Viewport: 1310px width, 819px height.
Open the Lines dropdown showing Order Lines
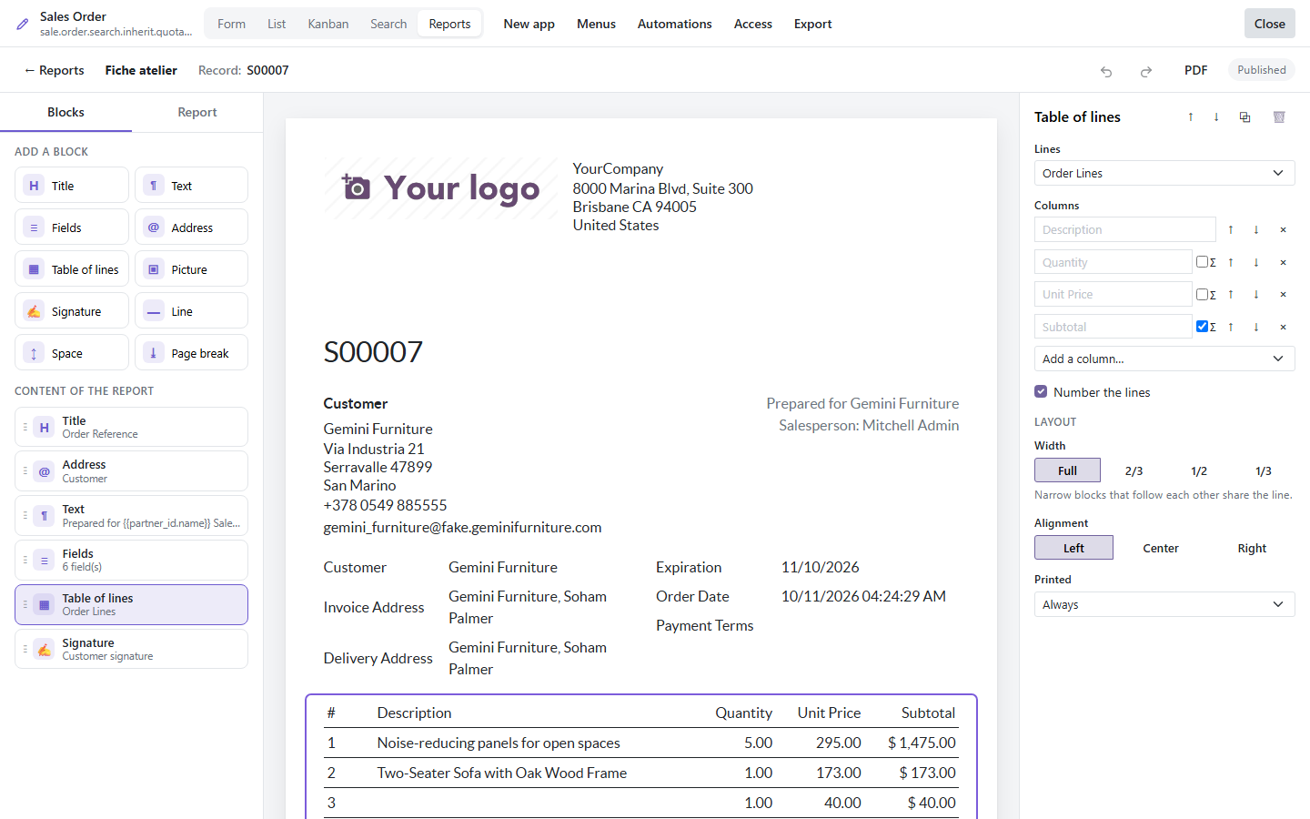(1164, 173)
